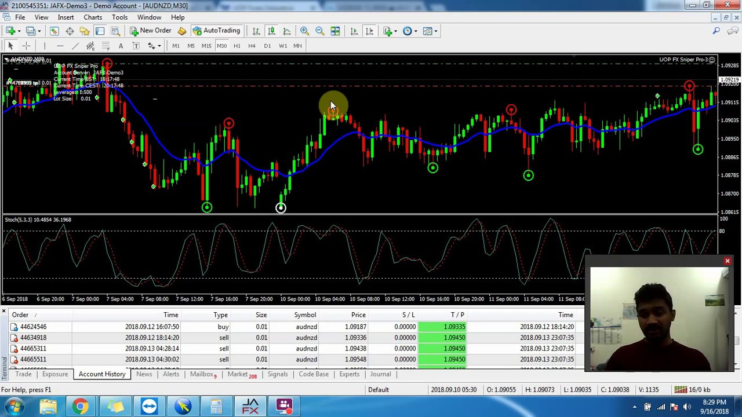The image size is (742, 417).
Task: Expand the Templates dropdown arrow
Action: [x=436, y=31]
